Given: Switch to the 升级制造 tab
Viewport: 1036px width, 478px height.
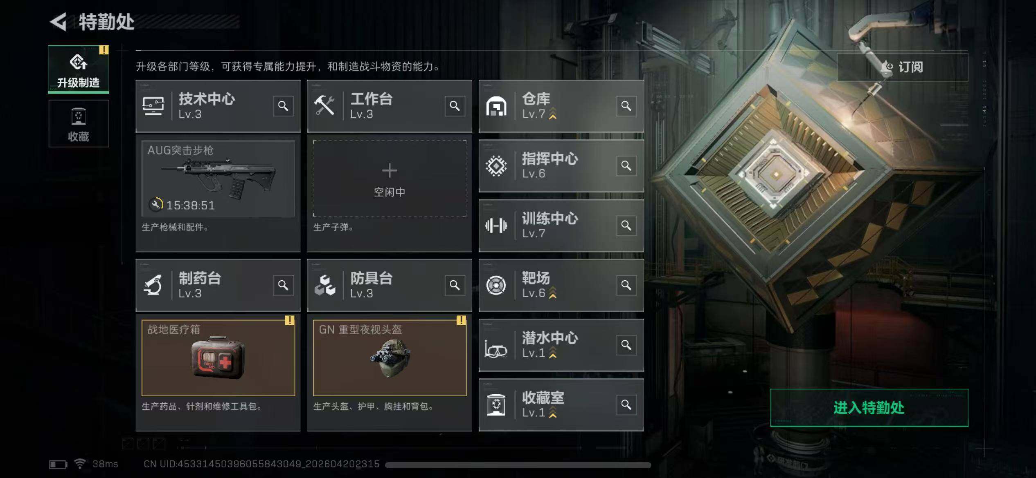Looking at the screenshot, I should 79,69.
